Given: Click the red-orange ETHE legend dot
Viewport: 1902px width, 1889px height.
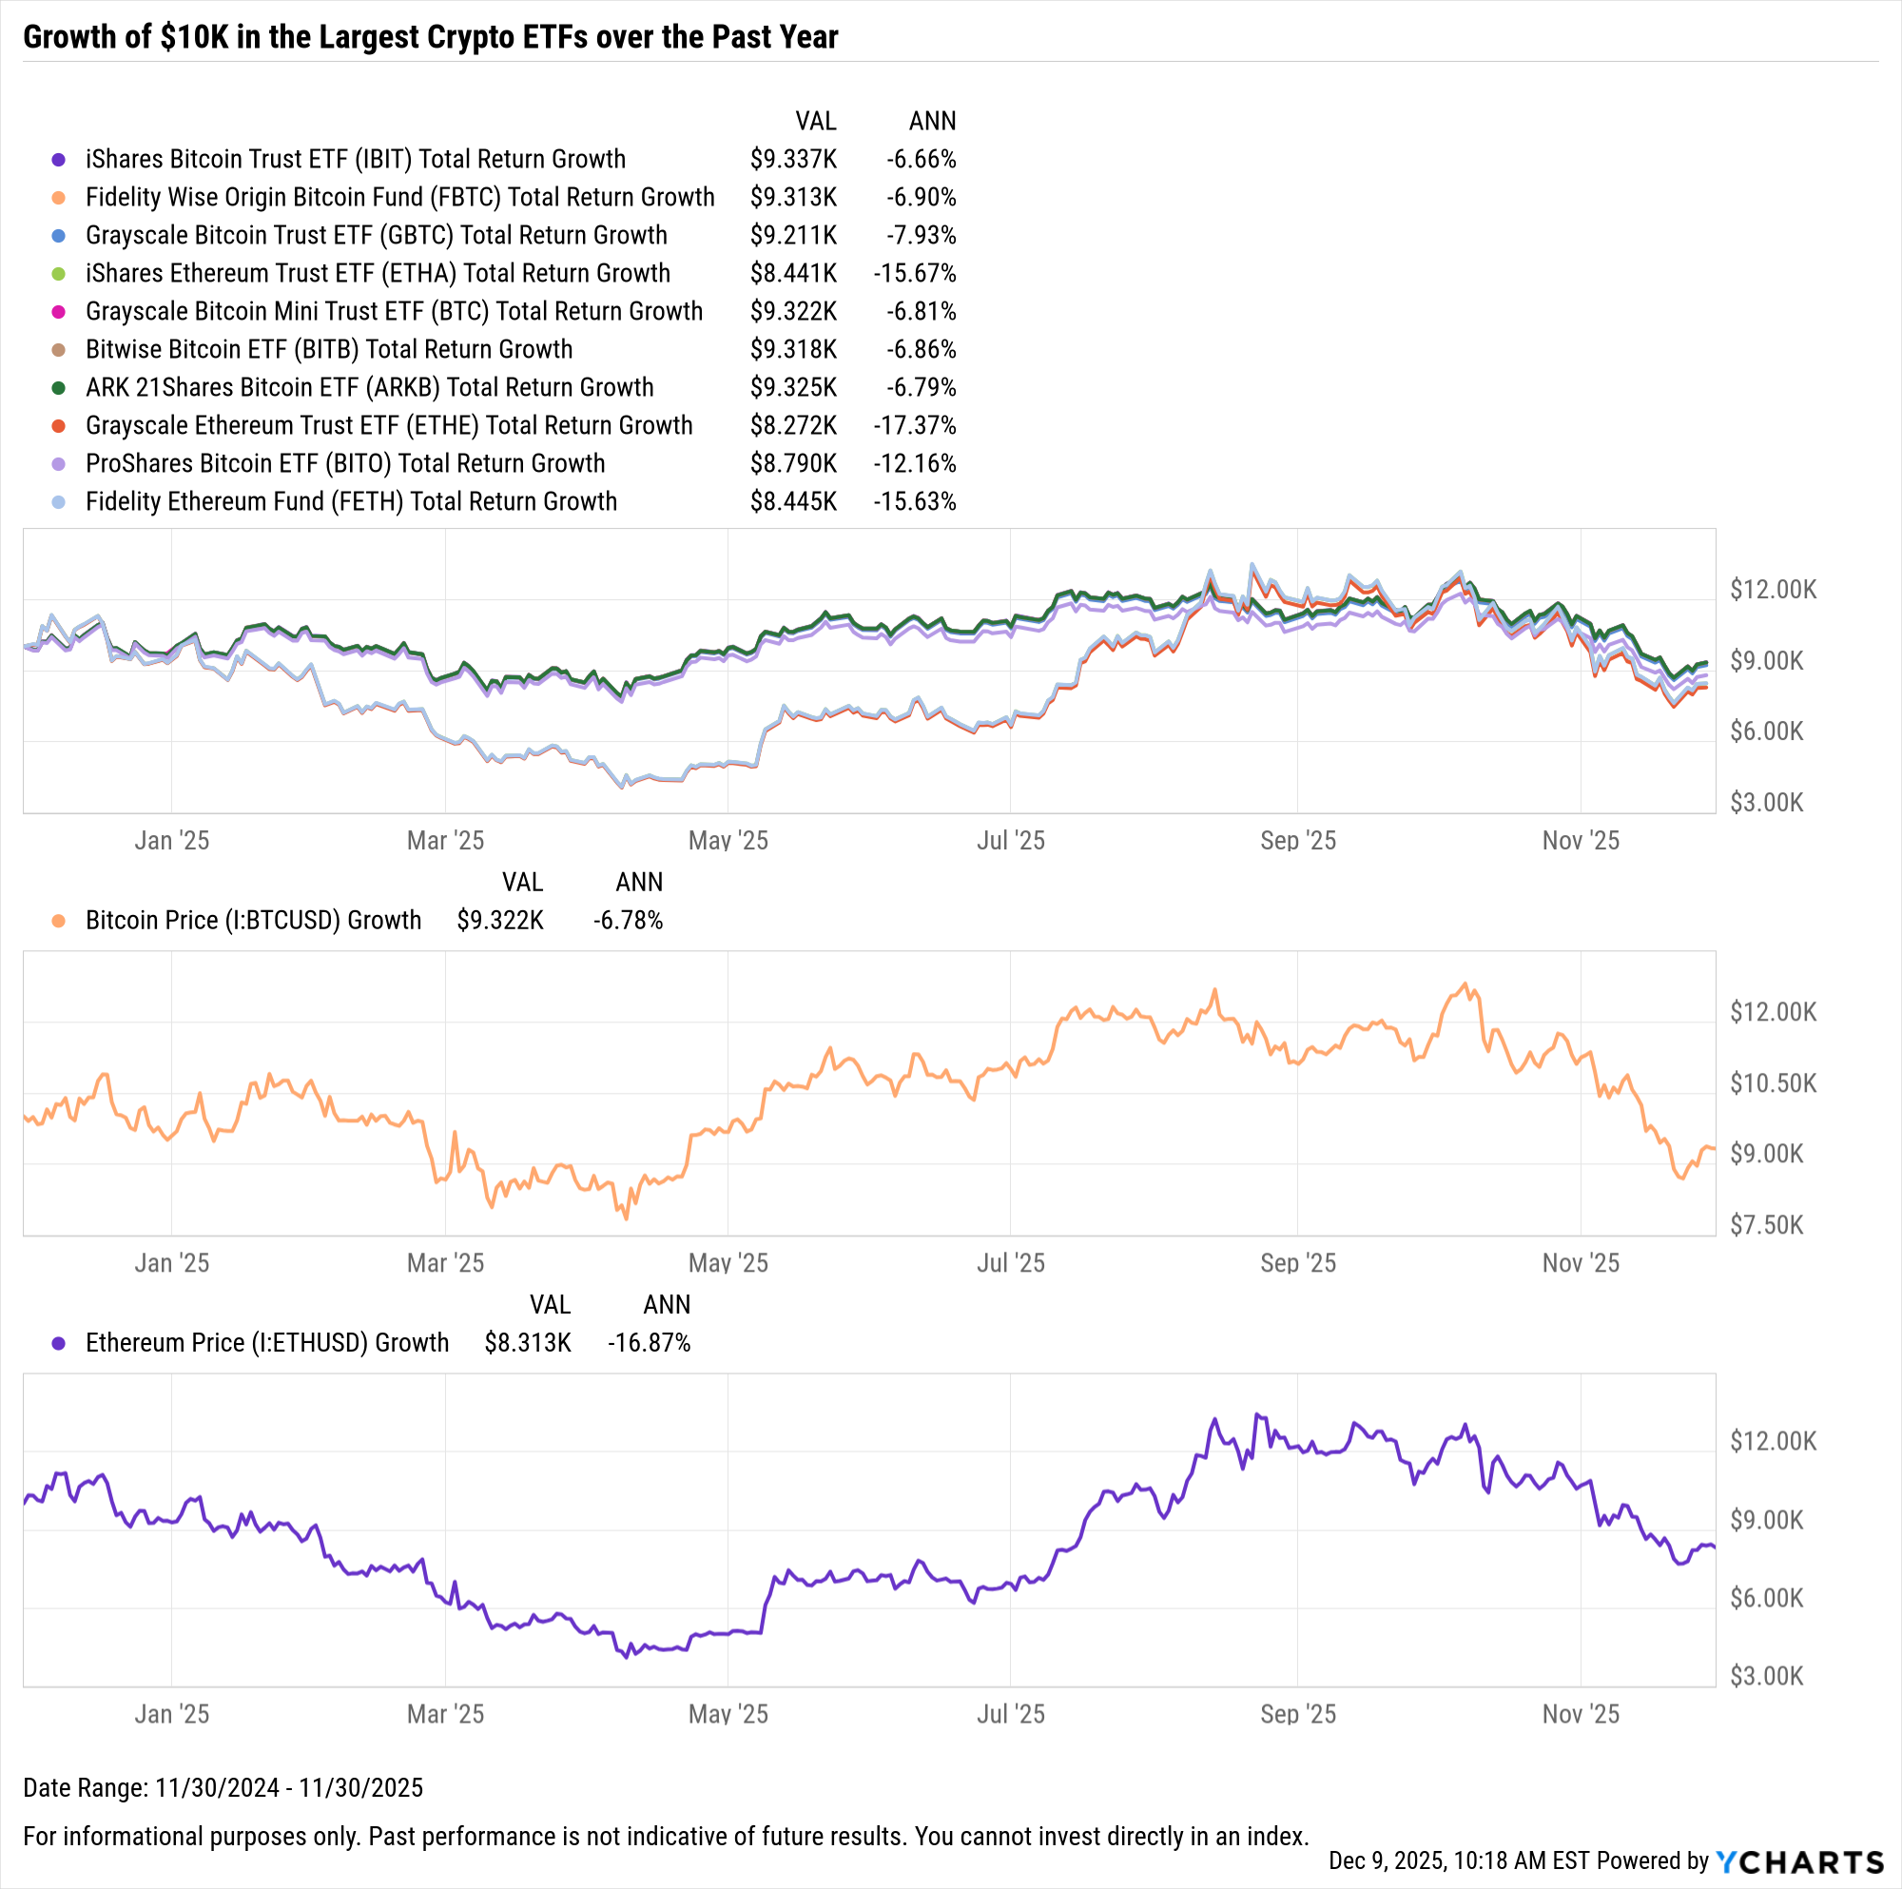Looking at the screenshot, I should pos(59,426).
